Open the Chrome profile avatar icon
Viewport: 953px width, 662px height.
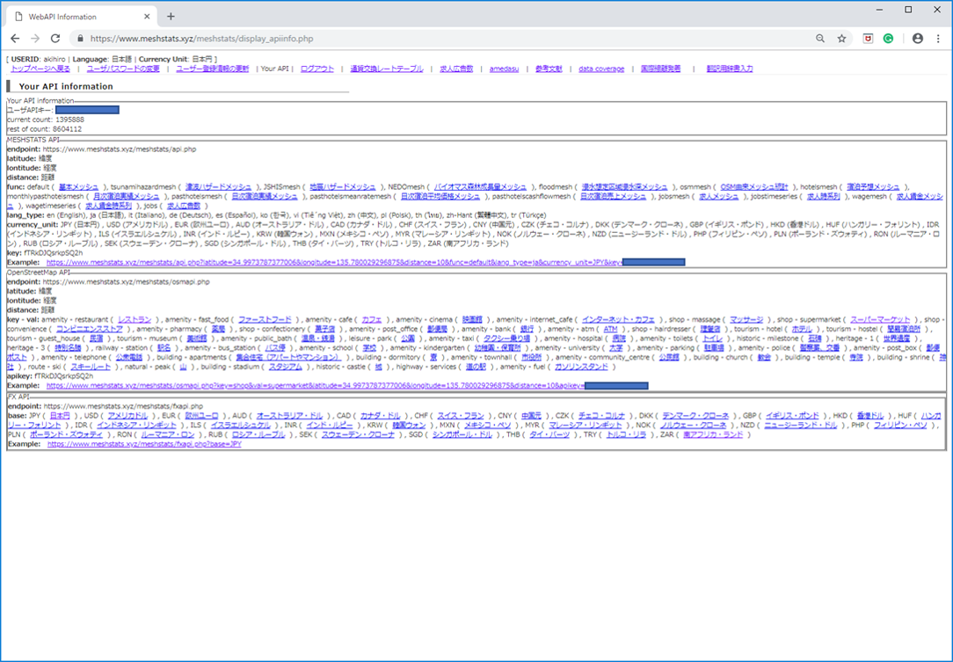(x=918, y=39)
